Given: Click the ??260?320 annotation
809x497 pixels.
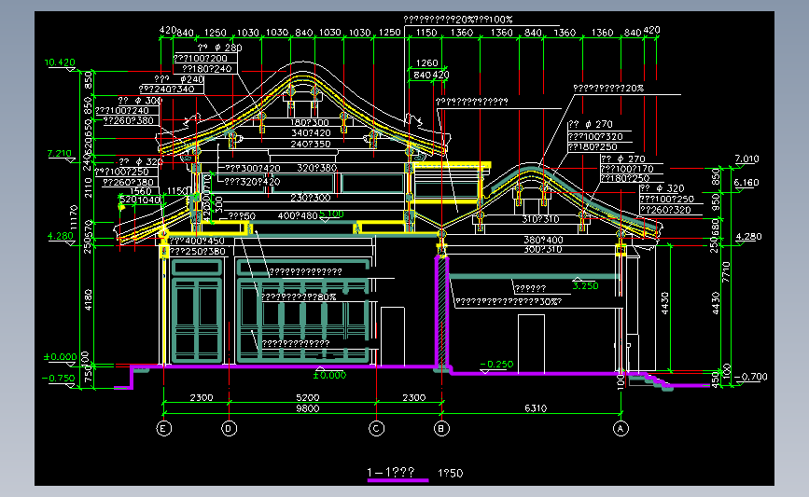Looking at the screenshot, I should (665, 210).
